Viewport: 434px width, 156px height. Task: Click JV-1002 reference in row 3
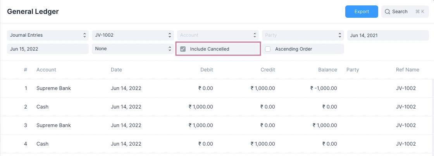point(406,125)
